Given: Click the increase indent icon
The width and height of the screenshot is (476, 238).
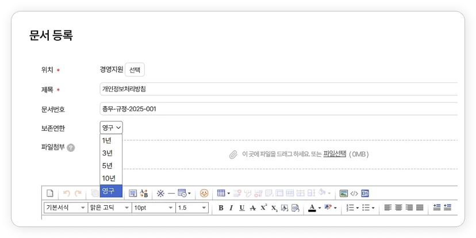Looking at the screenshot, I should point(436,208).
